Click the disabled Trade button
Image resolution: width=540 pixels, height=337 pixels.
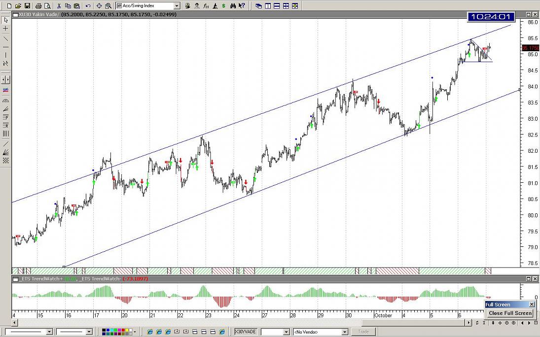coord(363,332)
